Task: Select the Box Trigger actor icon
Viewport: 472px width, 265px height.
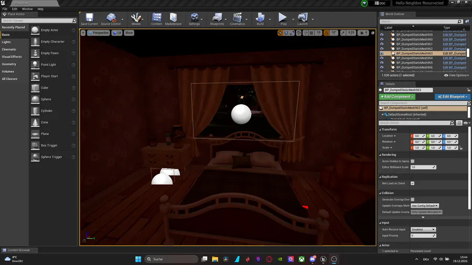Action: pos(35,146)
